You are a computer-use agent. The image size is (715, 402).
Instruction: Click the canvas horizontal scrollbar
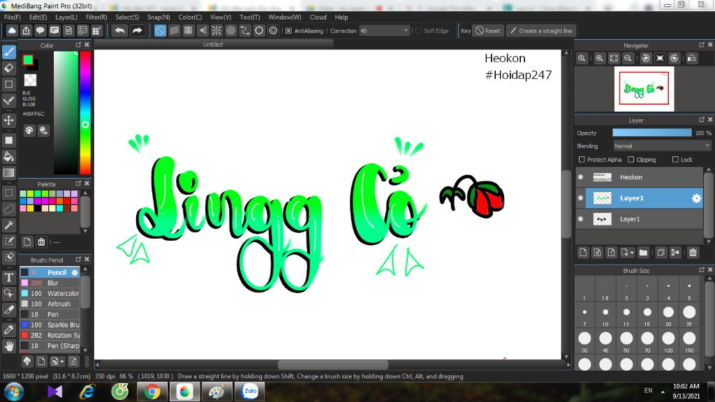(333, 364)
